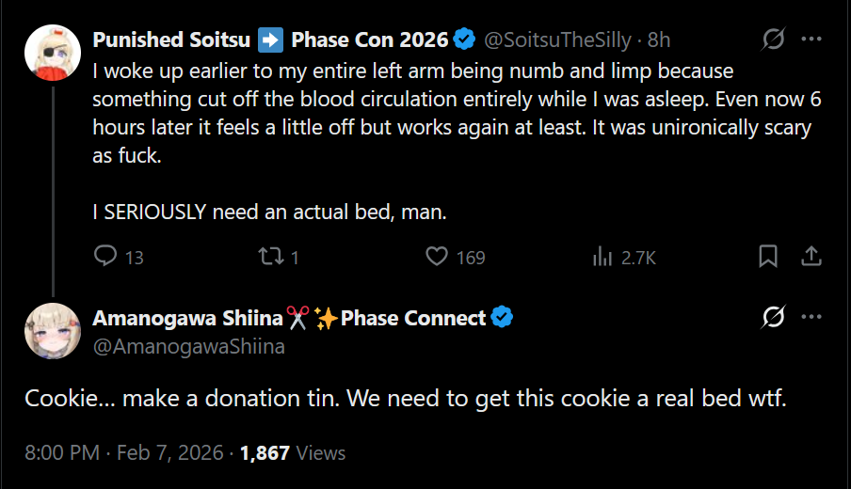Open Punished Soitsu's profile picture

[52, 54]
